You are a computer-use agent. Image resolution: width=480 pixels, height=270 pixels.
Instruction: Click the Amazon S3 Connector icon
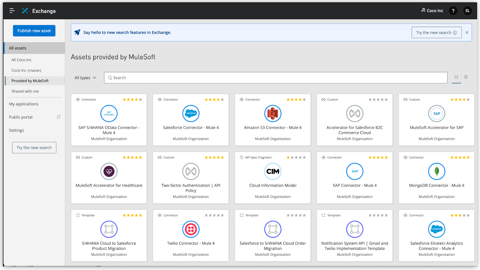273,114
